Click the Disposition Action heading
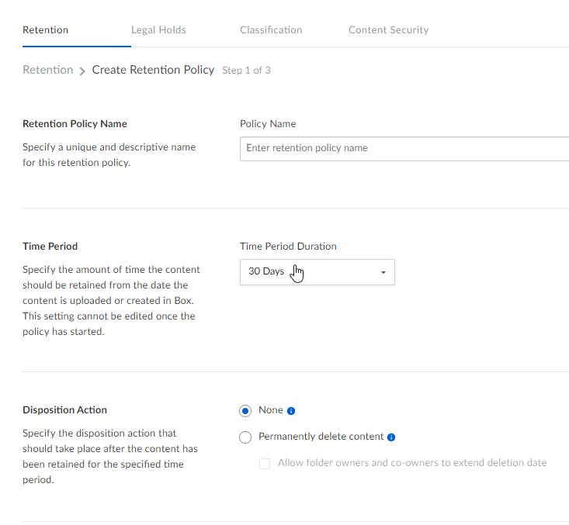Image resolution: width=569 pixels, height=525 pixels. [64, 410]
